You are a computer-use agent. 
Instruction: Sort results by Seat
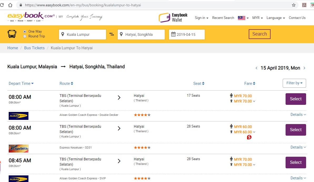click(x=199, y=83)
